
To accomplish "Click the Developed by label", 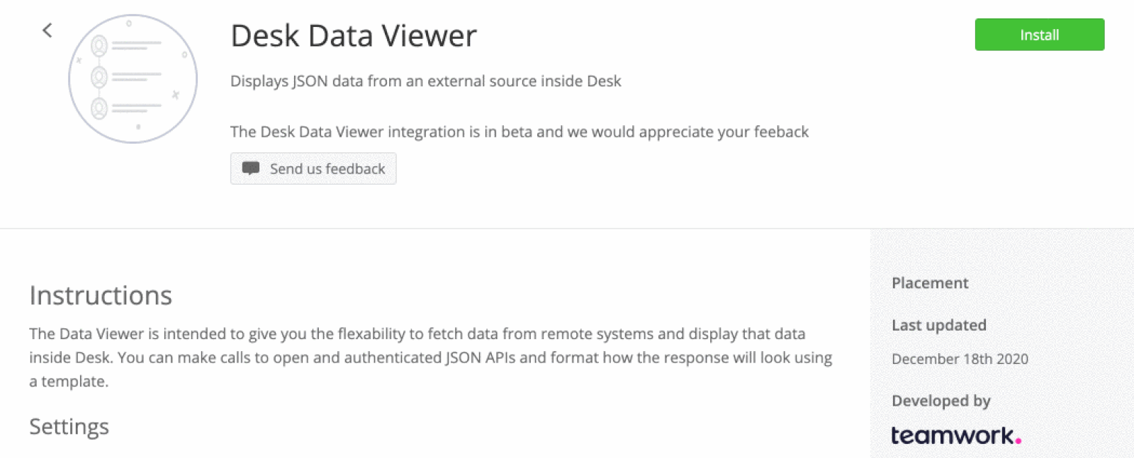I will click(x=941, y=401).
